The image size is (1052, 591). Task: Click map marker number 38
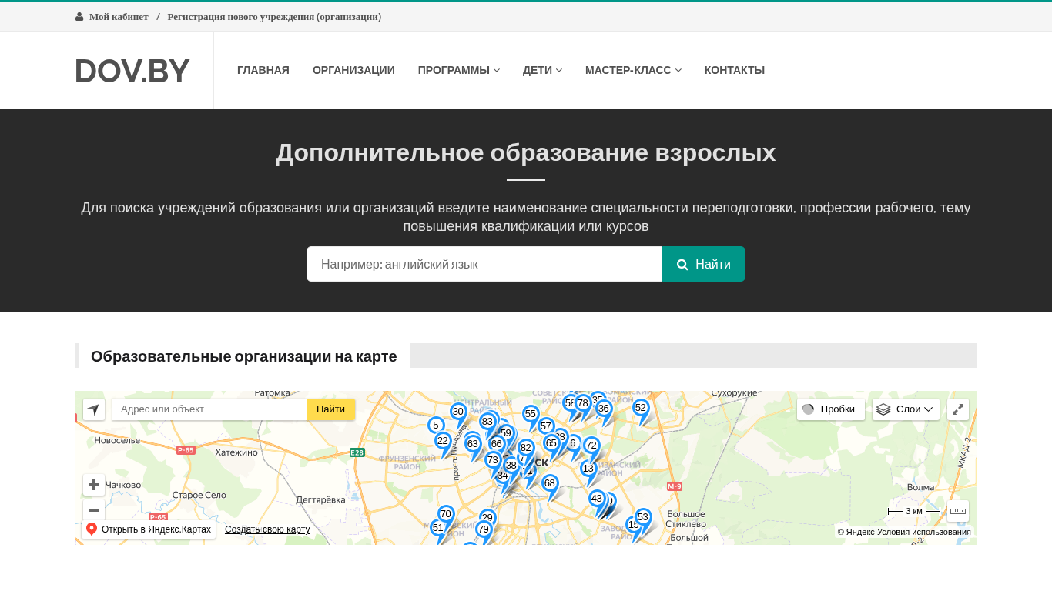511,466
